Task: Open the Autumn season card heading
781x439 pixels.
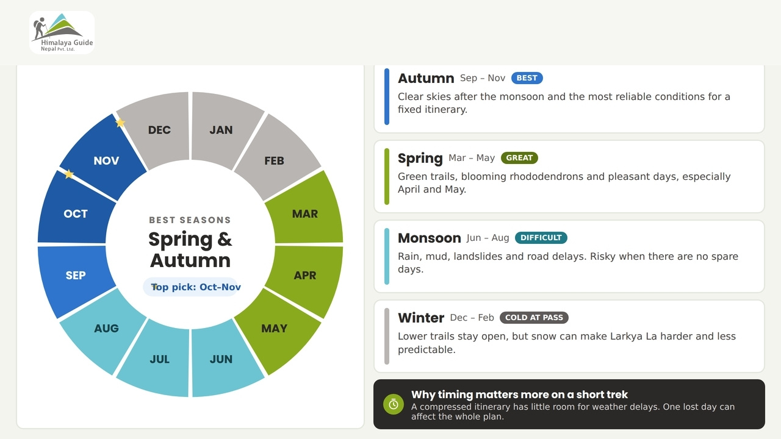Action: click(x=426, y=78)
